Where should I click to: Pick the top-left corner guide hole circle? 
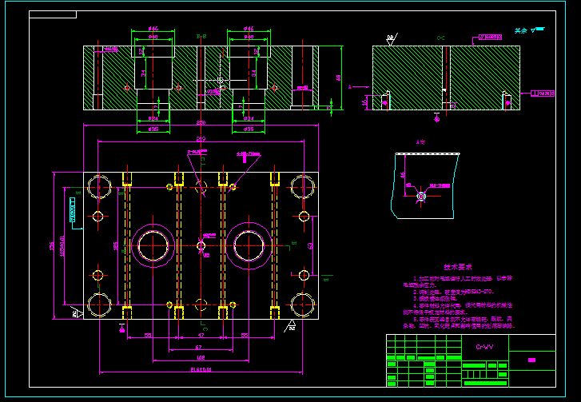click(x=99, y=187)
